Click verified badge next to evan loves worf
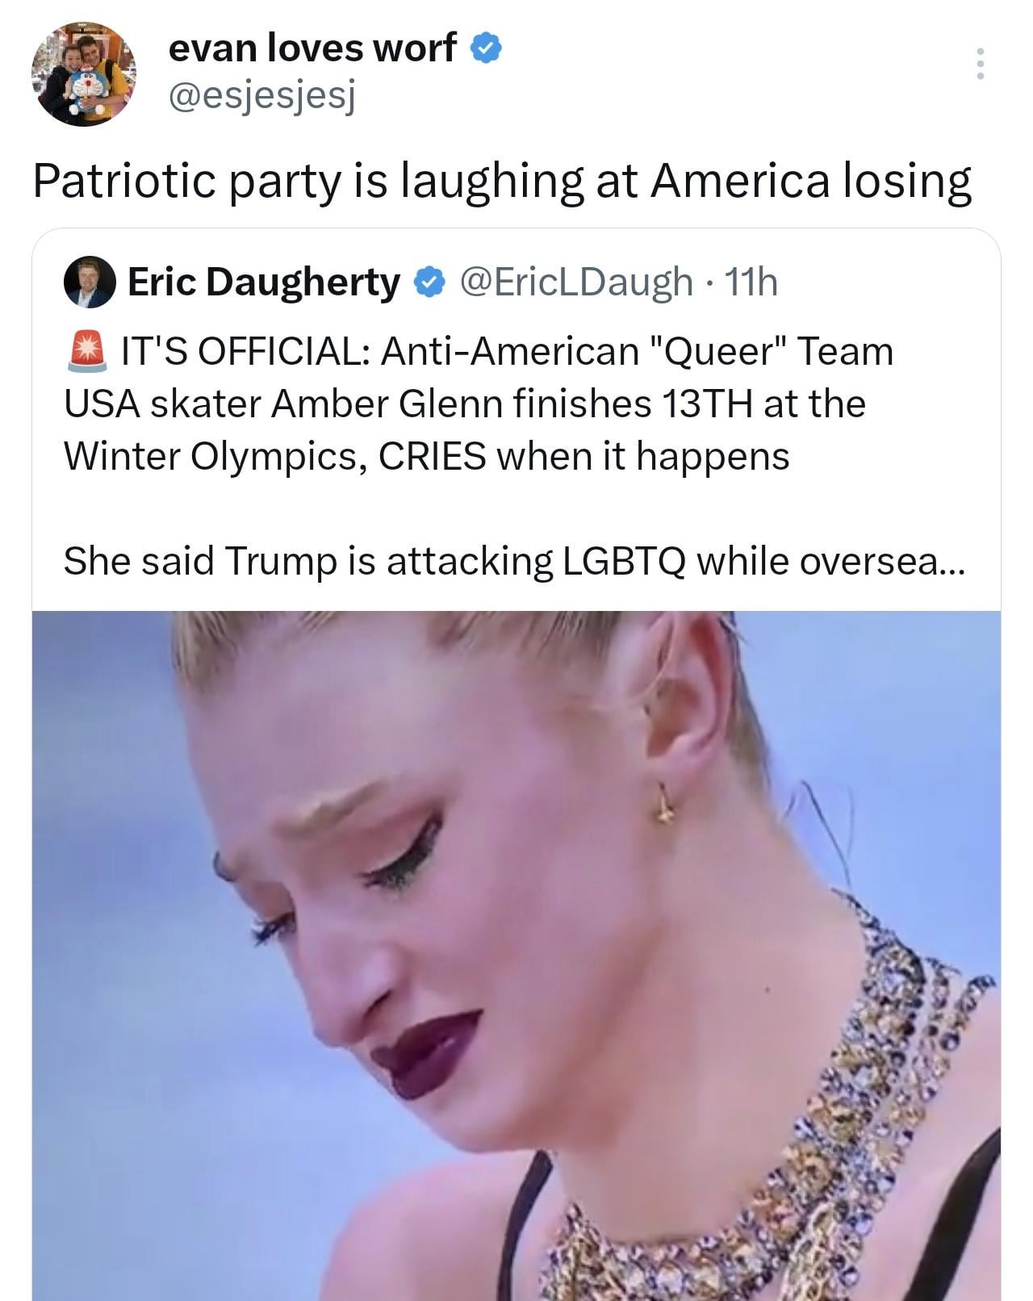This screenshot has width=1033, height=1301. 487,49
